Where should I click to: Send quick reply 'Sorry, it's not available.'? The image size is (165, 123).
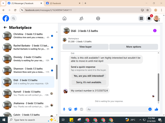89,82
